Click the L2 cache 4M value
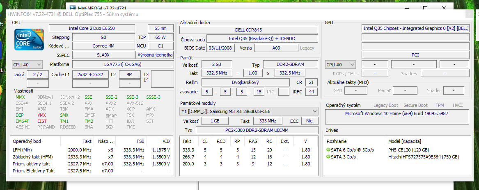Viewport: 479px width, 190px height. click(130, 75)
